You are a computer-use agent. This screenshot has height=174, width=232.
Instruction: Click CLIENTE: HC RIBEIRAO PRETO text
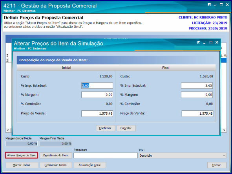203,17
